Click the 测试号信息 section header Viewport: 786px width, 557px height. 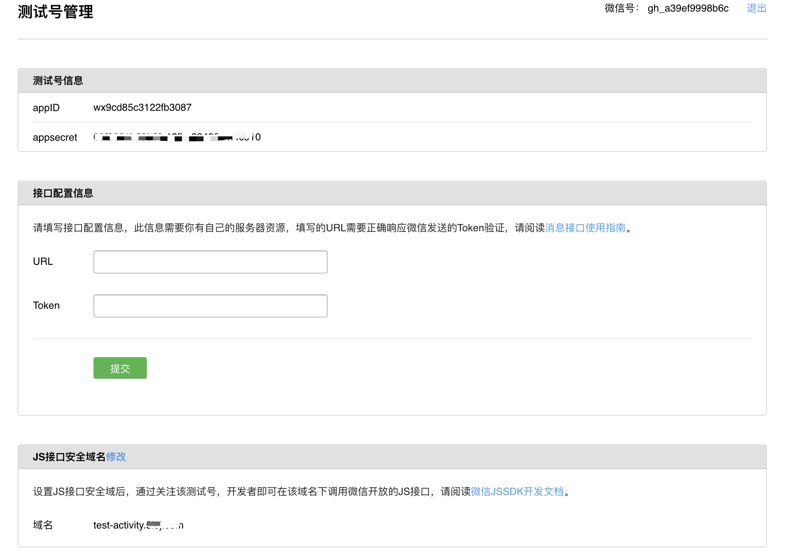[x=58, y=80]
